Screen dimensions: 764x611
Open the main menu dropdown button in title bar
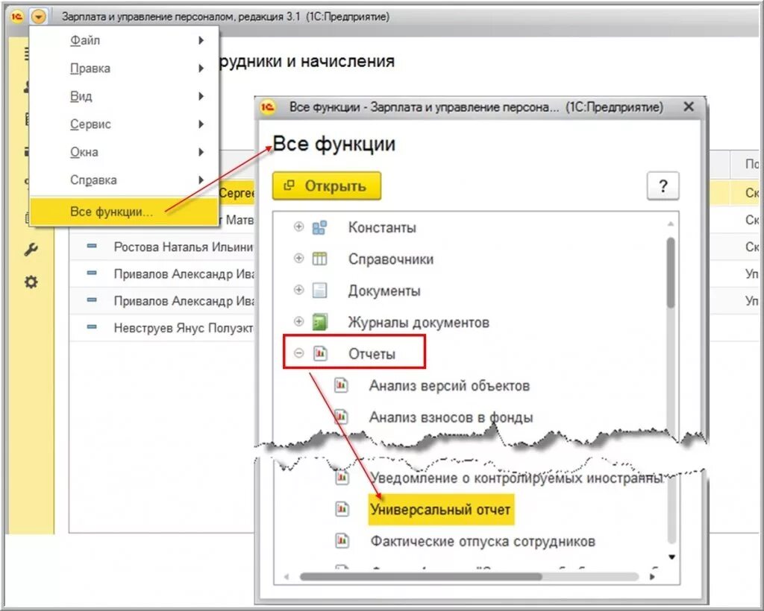[x=38, y=17]
